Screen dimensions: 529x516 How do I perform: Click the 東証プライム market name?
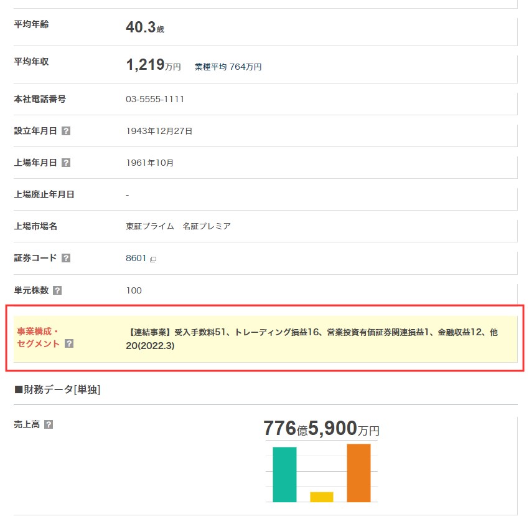tap(149, 226)
